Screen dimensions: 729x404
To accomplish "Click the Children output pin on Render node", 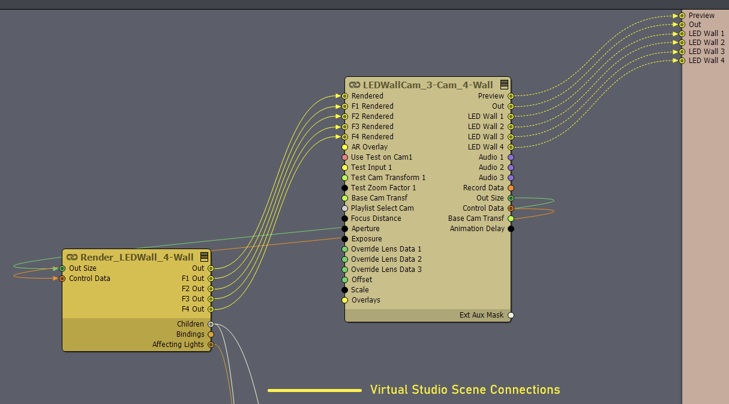I will click(211, 324).
